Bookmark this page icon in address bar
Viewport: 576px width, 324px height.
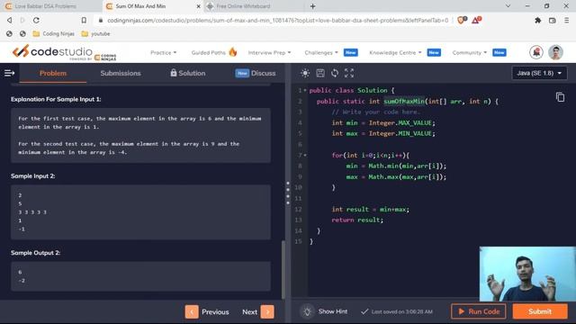84,20
